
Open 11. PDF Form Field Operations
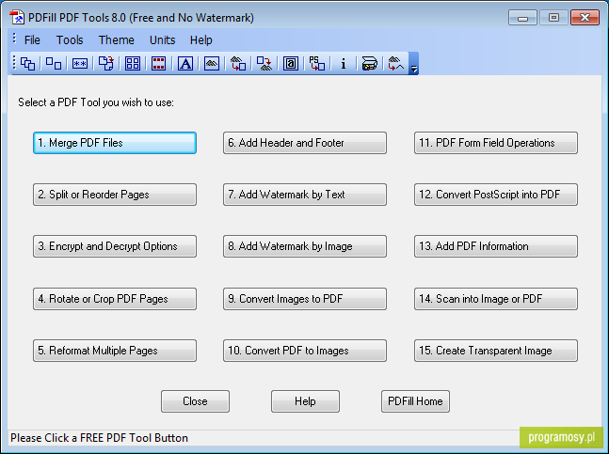[x=496, y=143]
